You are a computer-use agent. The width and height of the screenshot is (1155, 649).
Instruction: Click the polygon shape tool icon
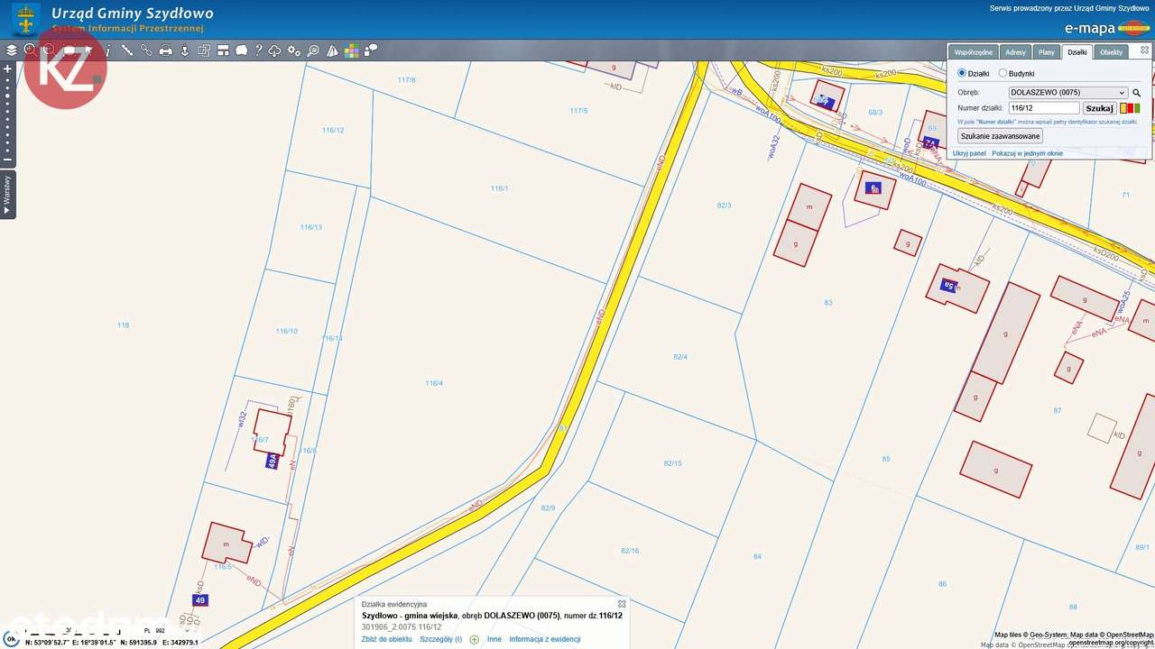point(242,50)
